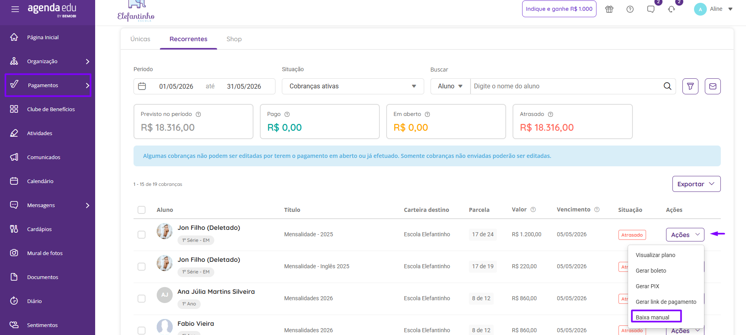
Task: Check the Mensalidade - 2025 row checkbox
Action: (142, 235)
